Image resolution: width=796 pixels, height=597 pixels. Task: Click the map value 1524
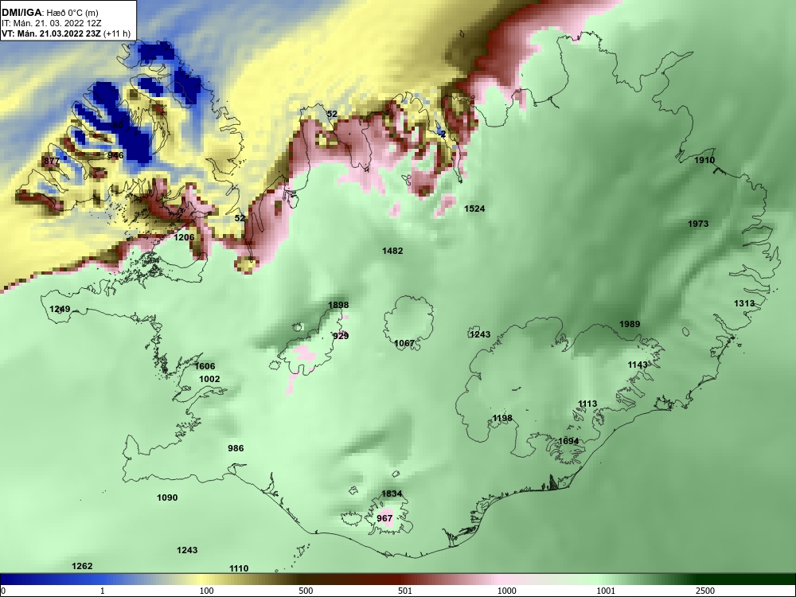(x=474, y=208)
